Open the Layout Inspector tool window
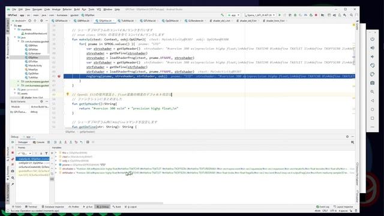The image size is (384, 216). [x=343, y=207]
